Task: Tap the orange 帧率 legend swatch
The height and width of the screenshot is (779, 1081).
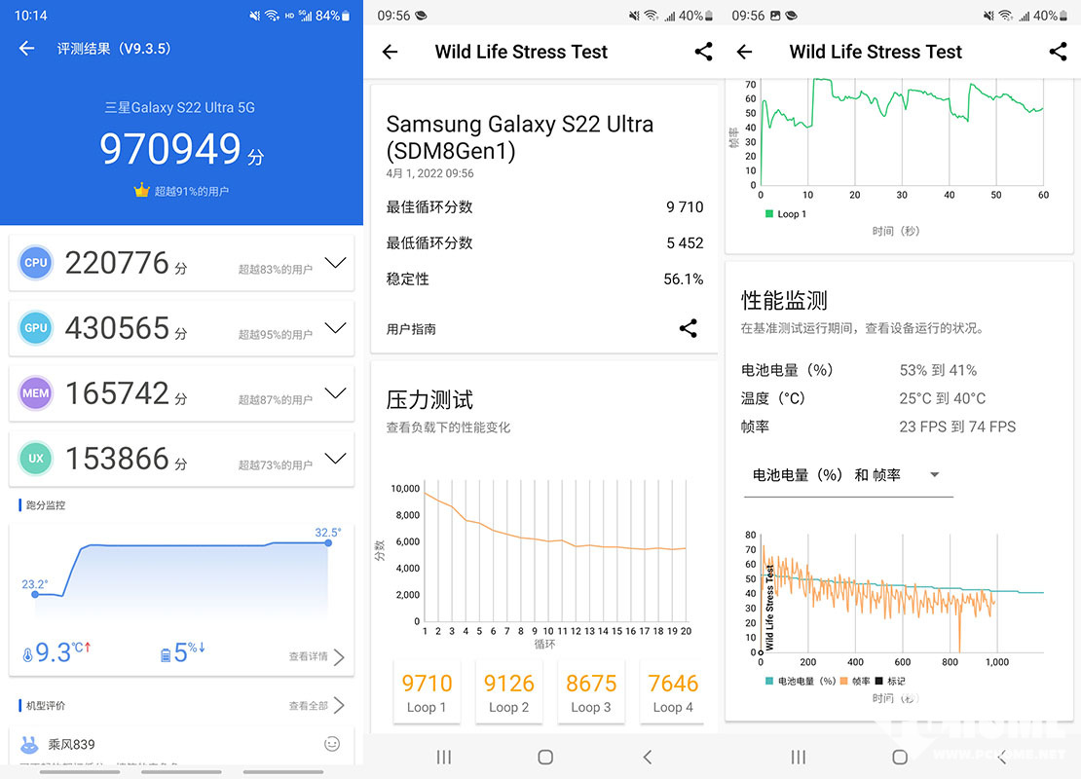Action: [843, 681]
